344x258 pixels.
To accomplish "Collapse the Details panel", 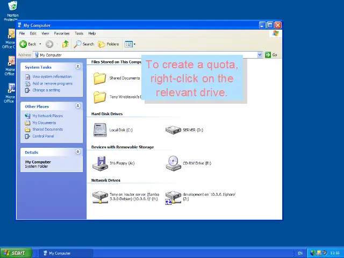I will (x=77, y=152).
